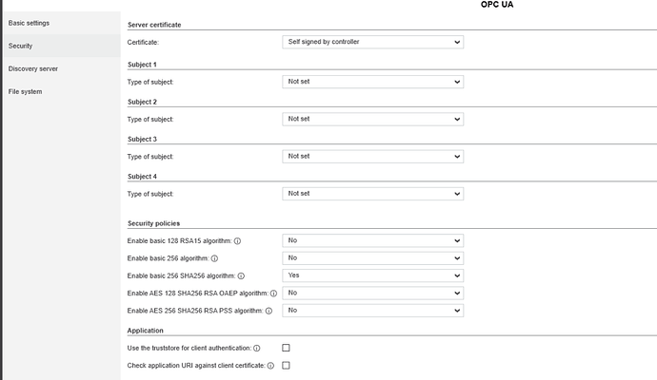This screenshot has height=380, width=657.
Task: Open Enable basic 128 RSA15 algorithm dropdown
Action: [372, 241]
